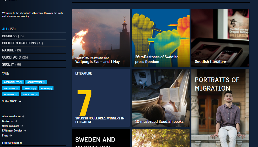Open 7 Swedish Nobel Prize winners card
258x147 pixels.
(x=101, y=98)
